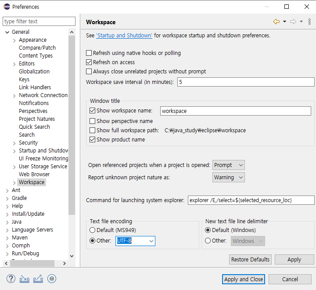
Task: Select Project Natures in the tree
Action: click(37, 119)
